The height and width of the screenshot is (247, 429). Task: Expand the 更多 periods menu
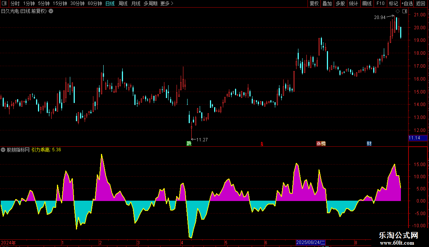[x=167, y=3]
